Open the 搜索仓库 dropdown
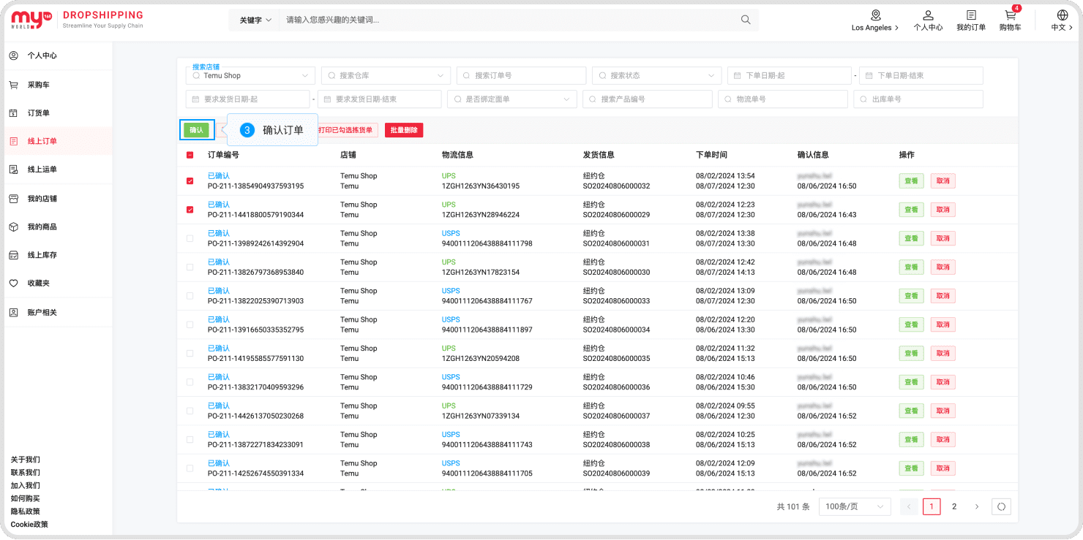 click(x=386, y=76)
